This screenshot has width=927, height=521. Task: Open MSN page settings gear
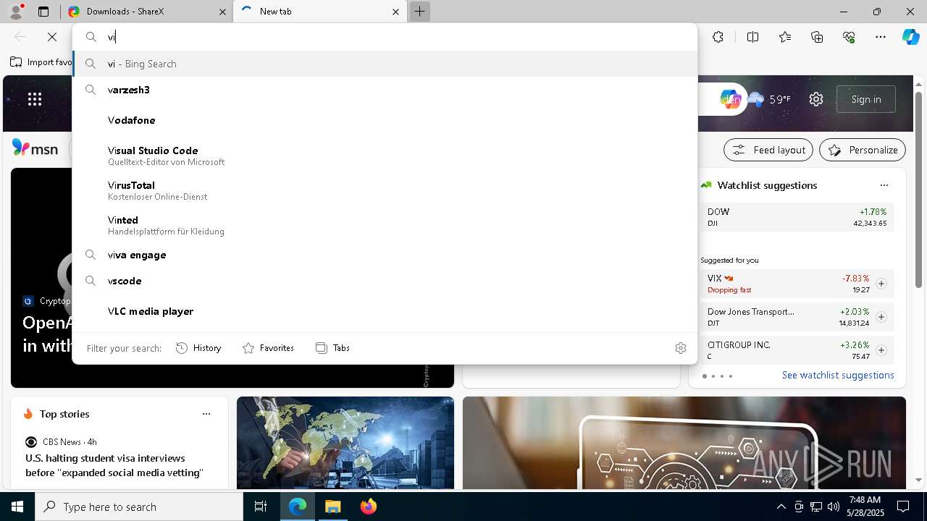coord(816,99)
